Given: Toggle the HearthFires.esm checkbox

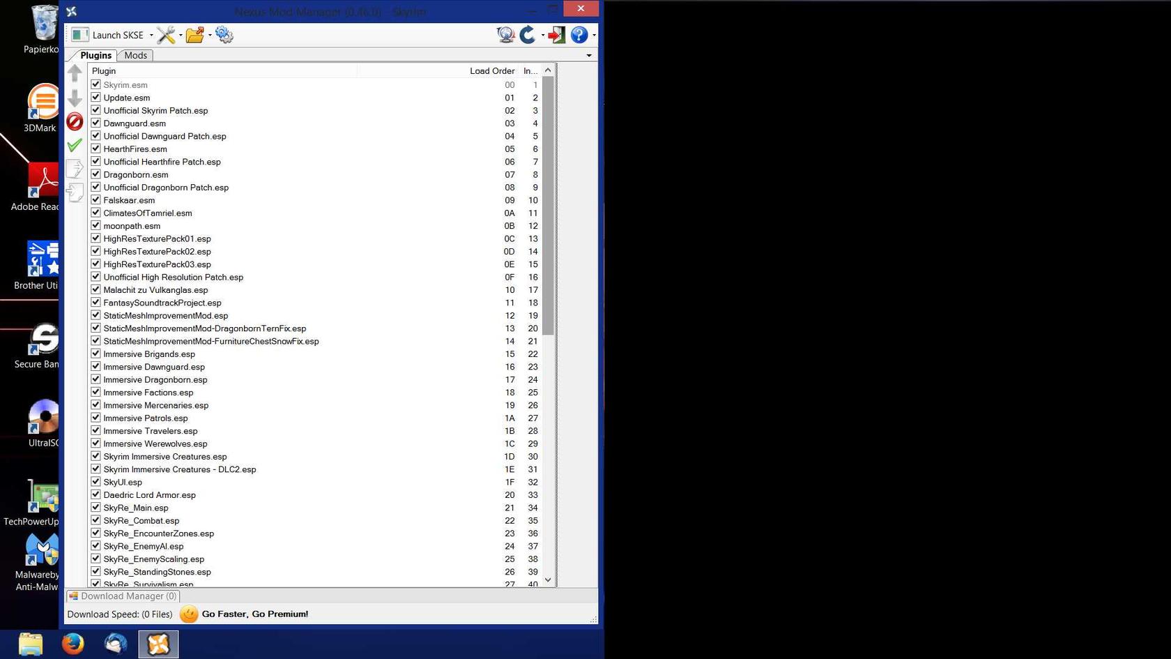Looking at the screenshot, I should click(95, 149).
